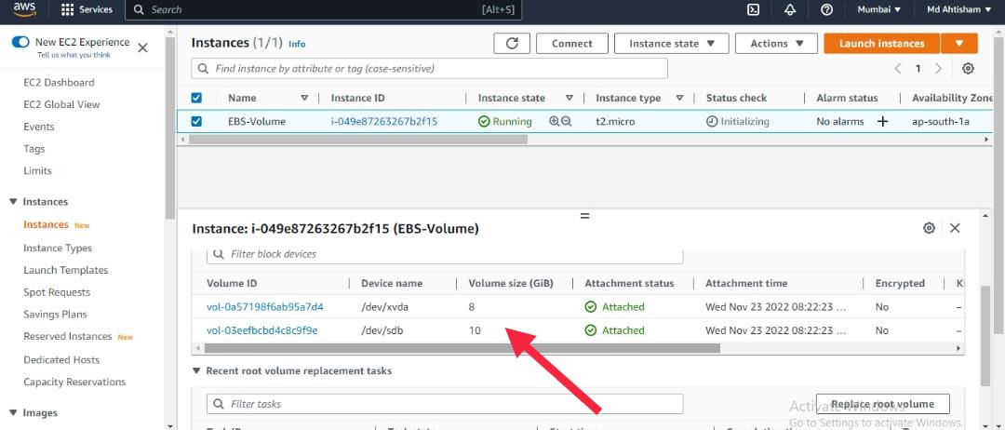The width and height of the screenshot is (1005, 430).
Task: Open instances table preferences gear
Action: (x=968, y=69)
